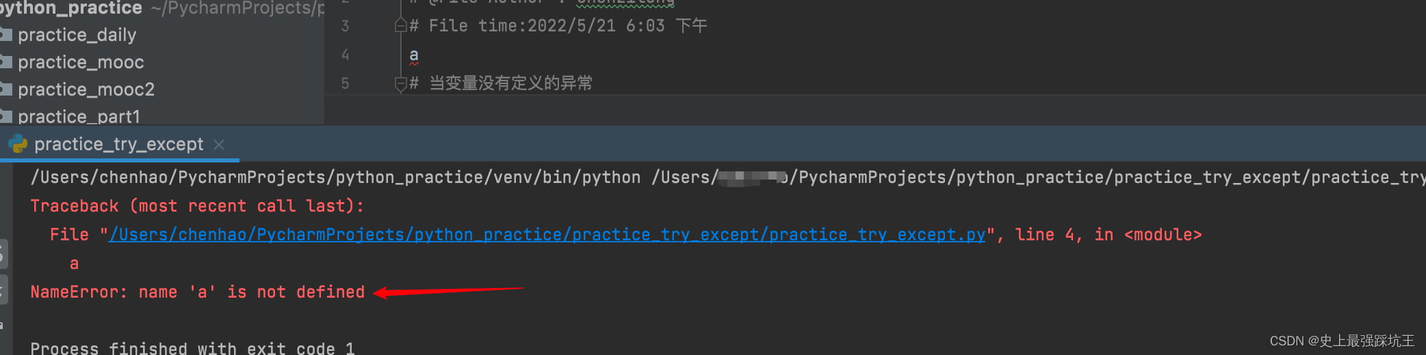1426x355 pixels.
Task: Click the Chinese comment on line 5
Action: point(510,83)
